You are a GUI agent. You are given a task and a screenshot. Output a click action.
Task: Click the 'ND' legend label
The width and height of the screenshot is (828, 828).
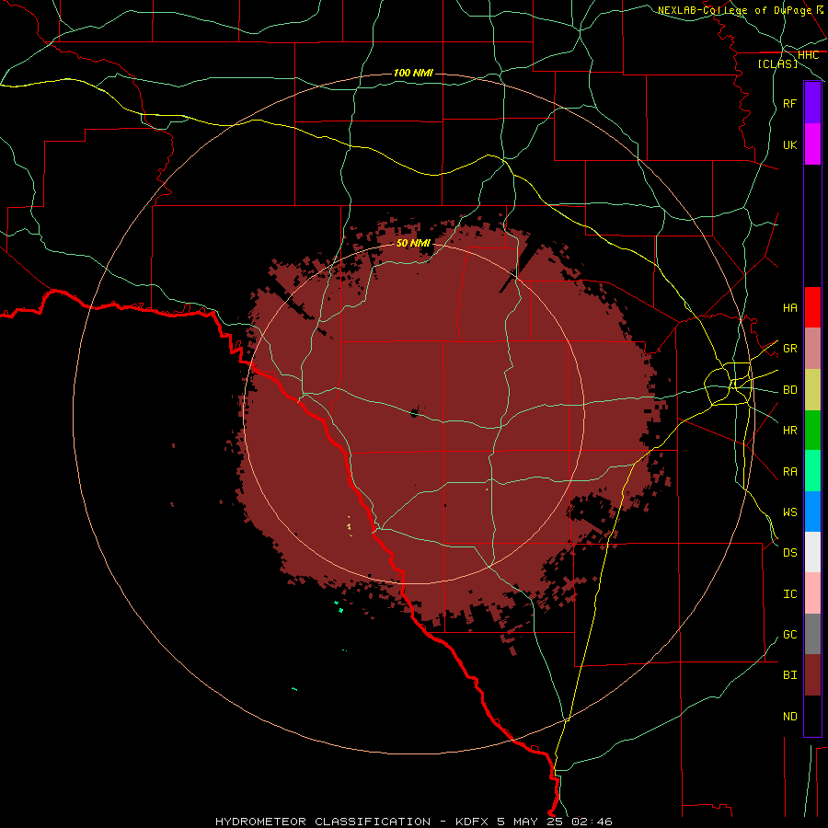click(x=789, y=716)
